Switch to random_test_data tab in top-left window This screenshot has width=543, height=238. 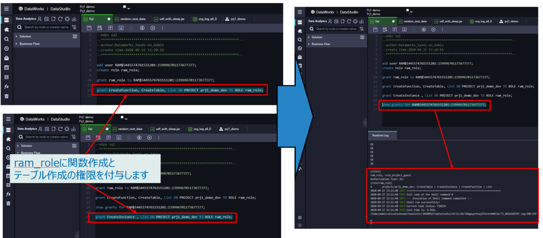tap(130, 19)
